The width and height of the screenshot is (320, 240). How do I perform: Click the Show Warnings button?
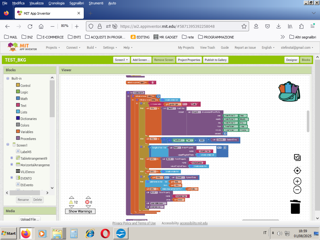click(80, 211)
